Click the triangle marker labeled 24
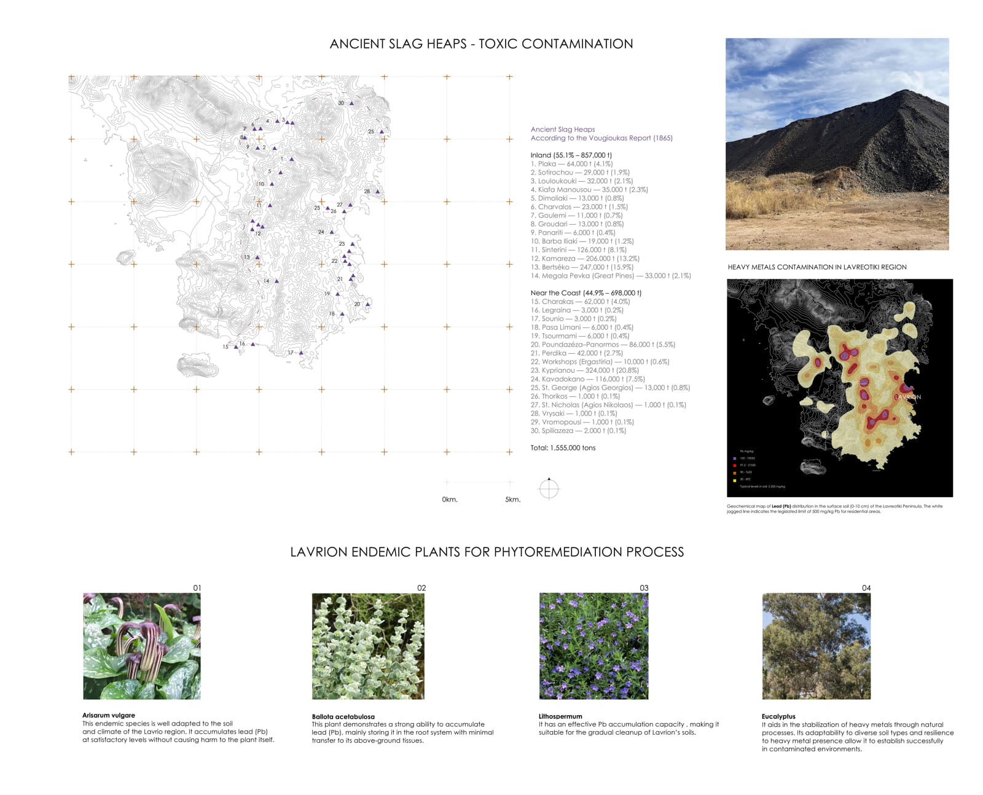 click(x=332, y=232)
